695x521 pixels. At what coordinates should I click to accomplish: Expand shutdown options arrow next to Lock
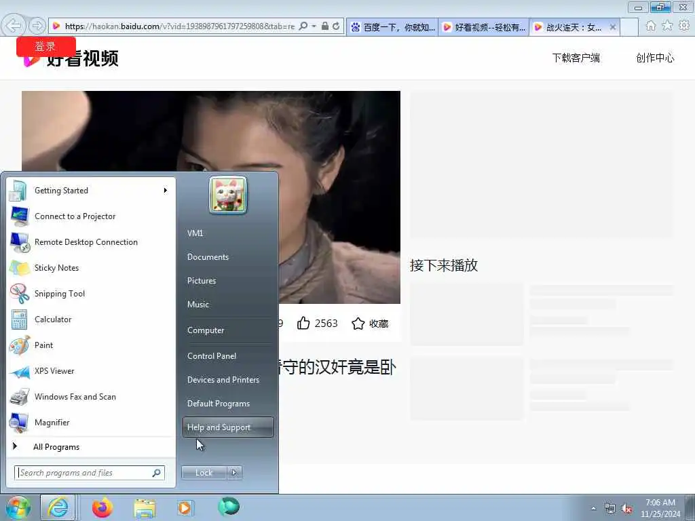(234, 473)
